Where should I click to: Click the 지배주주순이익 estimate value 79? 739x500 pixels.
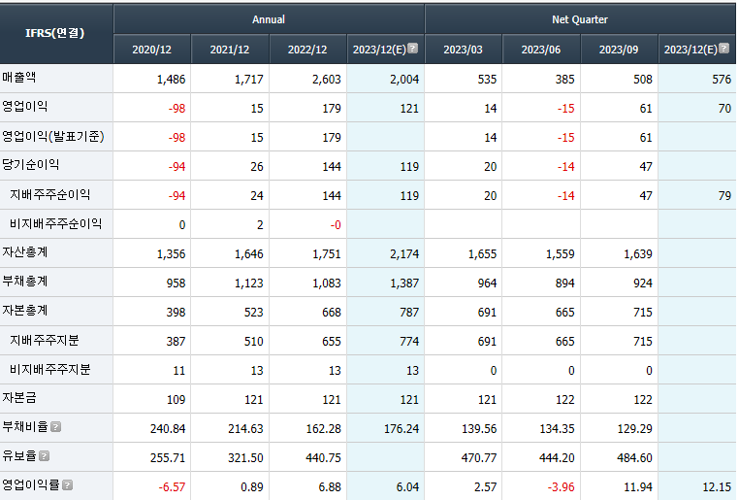(724, 196)
